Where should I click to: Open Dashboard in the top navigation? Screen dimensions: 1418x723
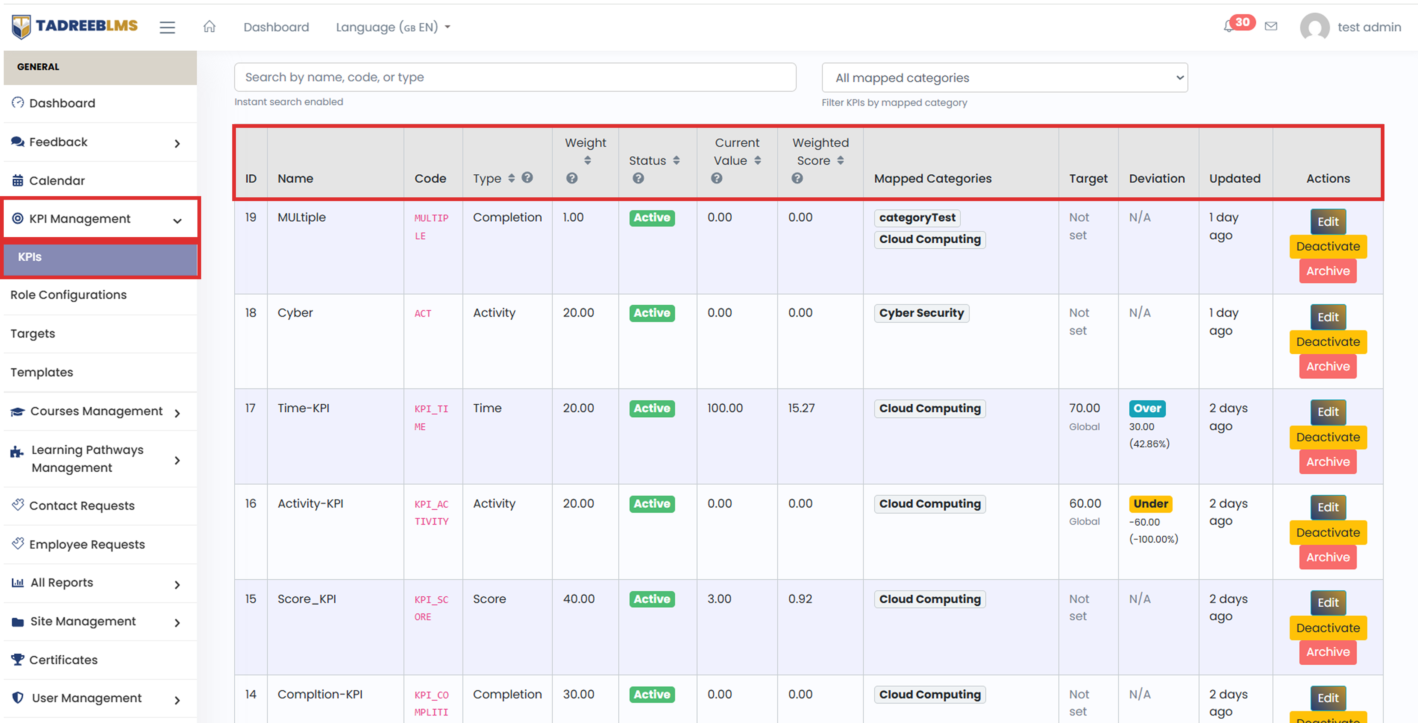(276, 27)
